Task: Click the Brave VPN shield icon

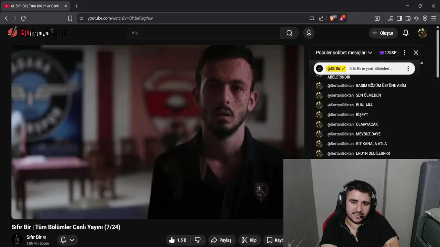Action: tap(425, 18)
